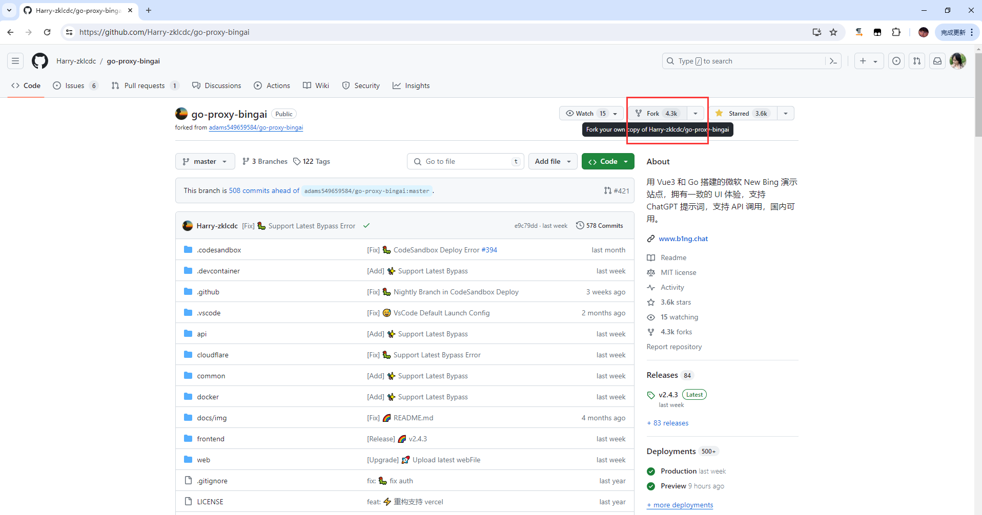Click the open pull request #421 link
This screenshot has width=982, height=515.
pos(617,190)
